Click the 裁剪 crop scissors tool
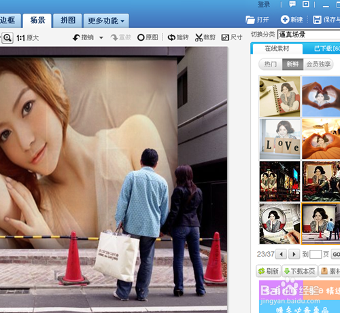 click(x=205, y=37)
